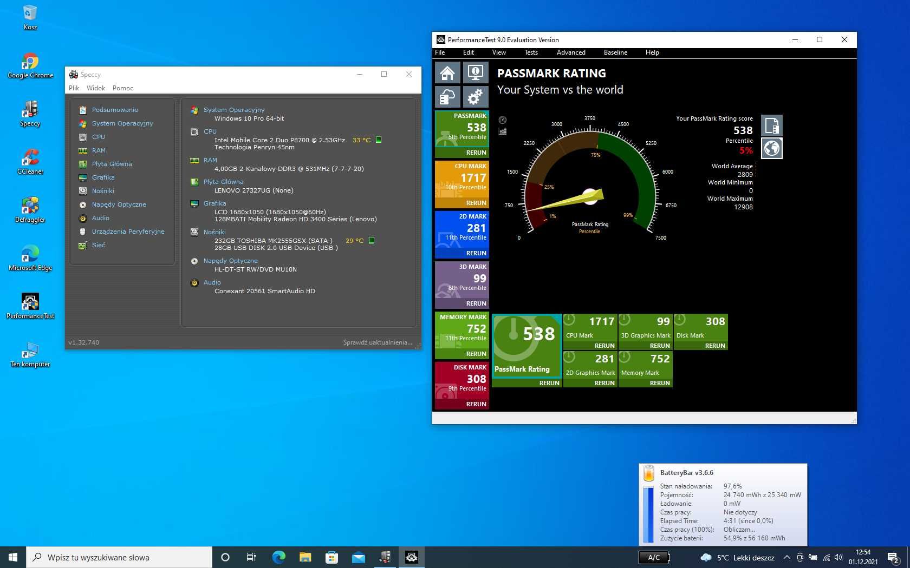Show hidden system tray icons chevron
Viewport: 910px width, 568px height.
[786, 557]
